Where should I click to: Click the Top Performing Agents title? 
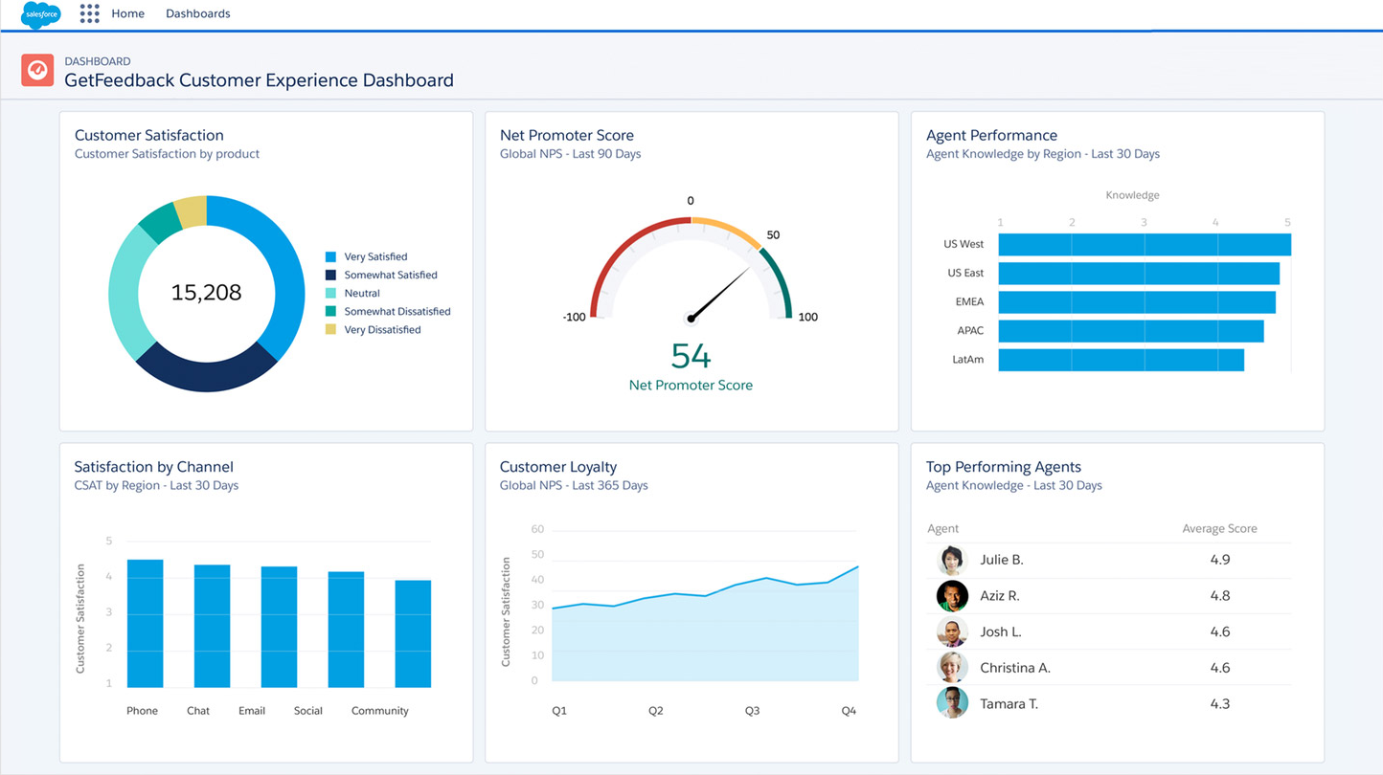click(x=1004, y=467)
